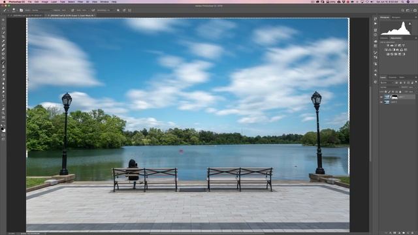418x235 pixels.
Task: Add a Brightness/Contrast adjustment
Action: coord(388,45)
